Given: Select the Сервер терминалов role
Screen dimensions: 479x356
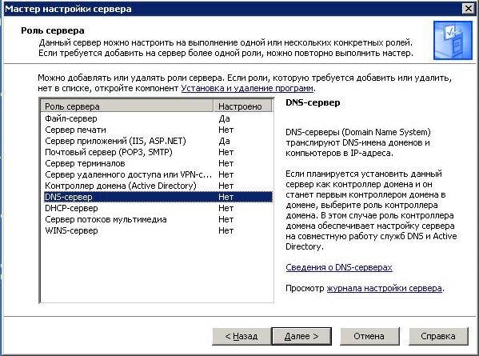Looking at the screenshot, I should coord(158,163).
